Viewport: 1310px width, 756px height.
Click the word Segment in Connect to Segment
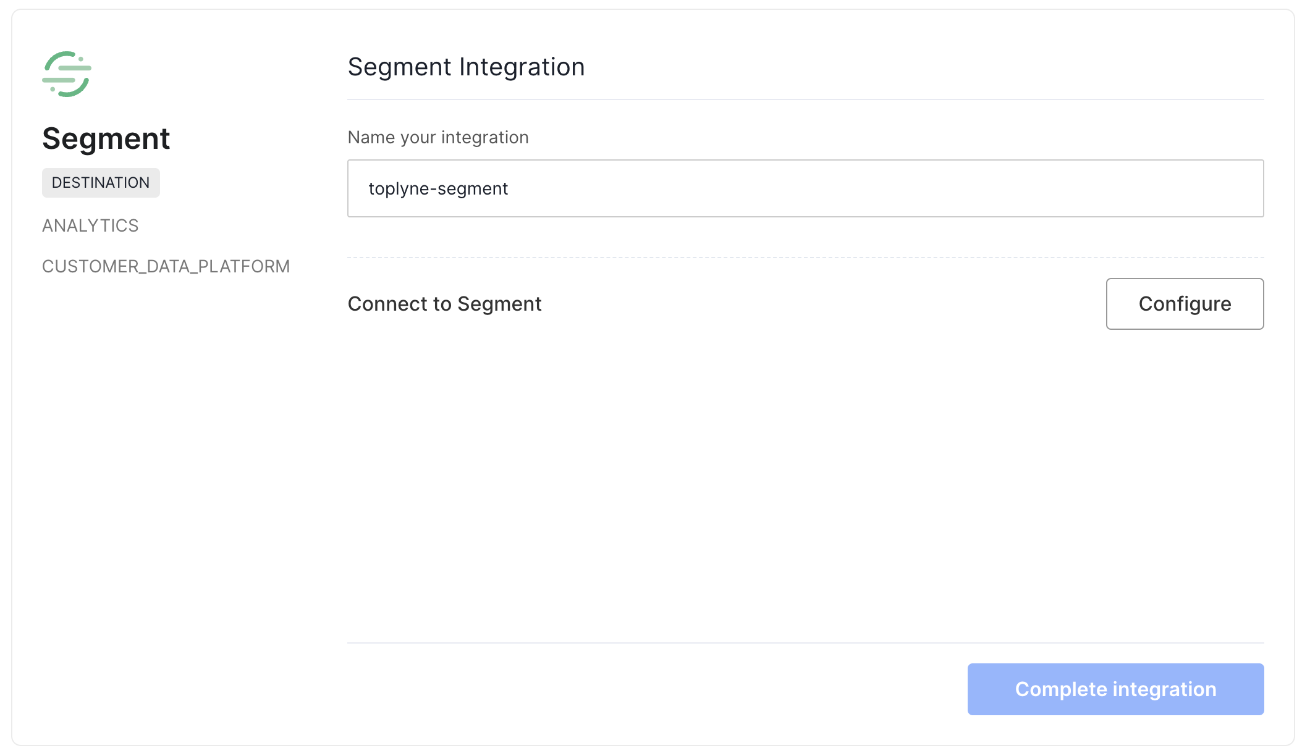tap(499, 304)
